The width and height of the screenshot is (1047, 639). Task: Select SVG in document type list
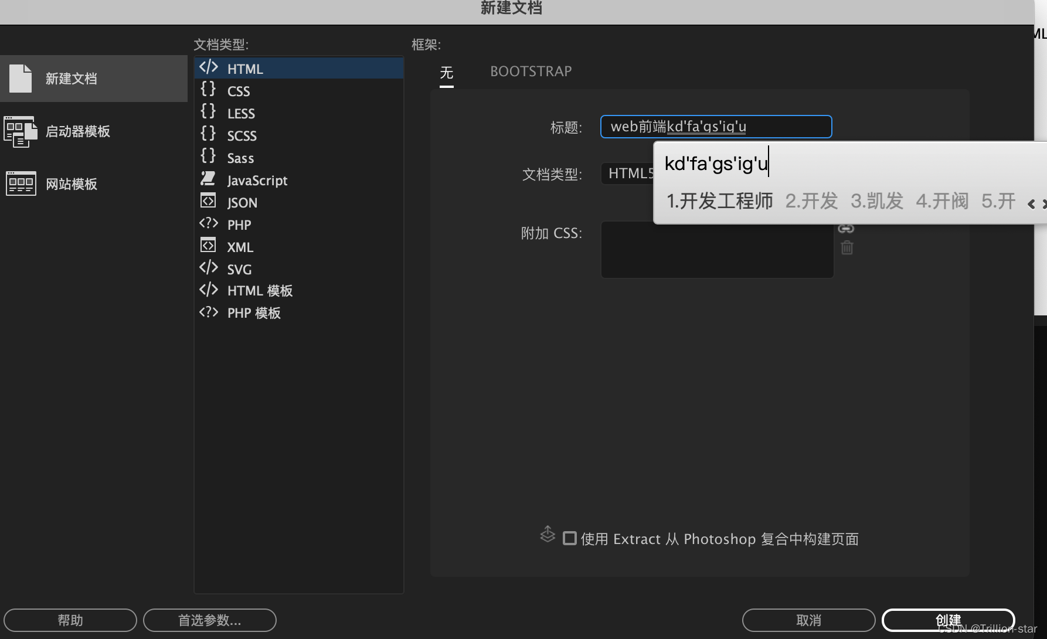pyautogui.click(x=299, y=269)
